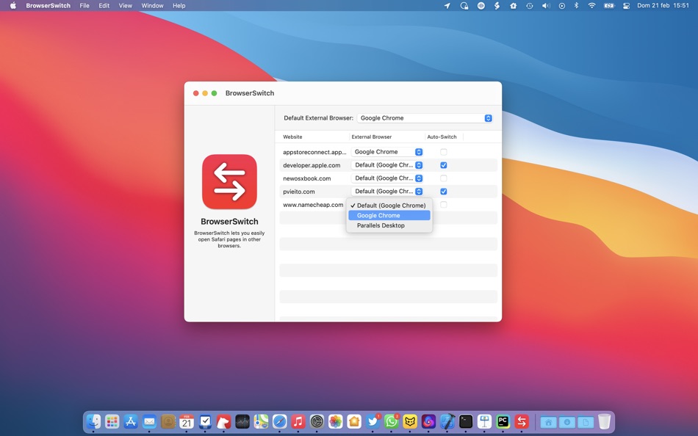Choose Default (Google Chrome) in popup
The image size is (698, 436).
(389, 206)
